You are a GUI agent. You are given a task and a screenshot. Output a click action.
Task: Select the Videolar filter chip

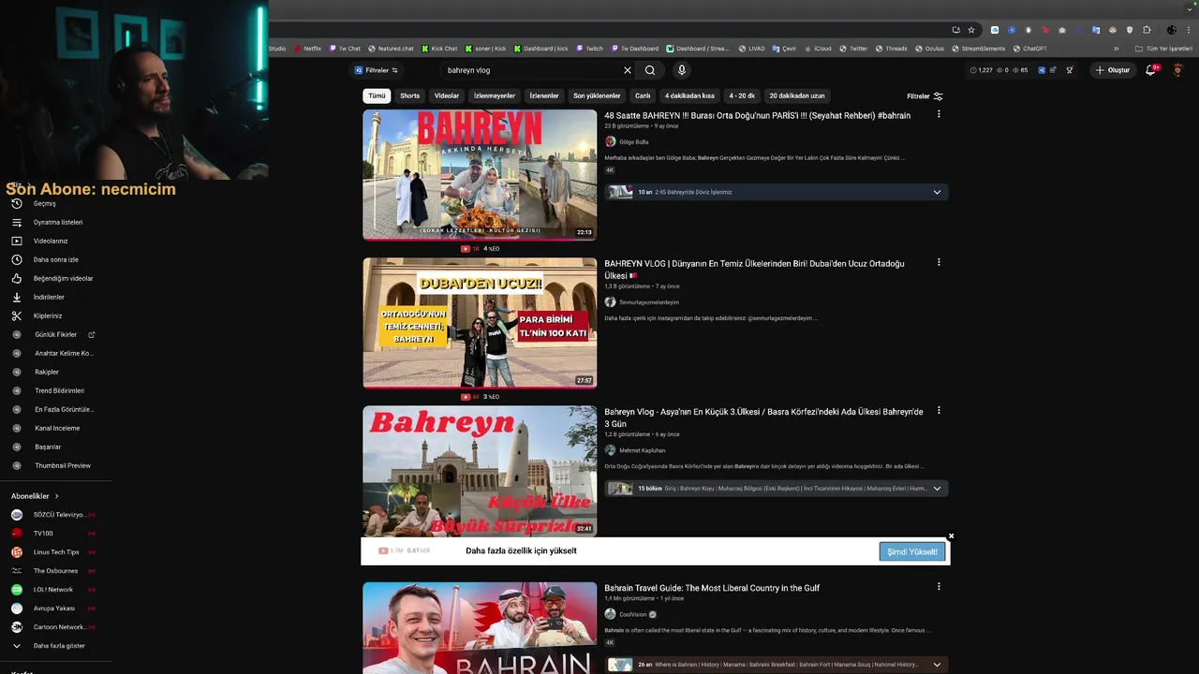(447, 95)
